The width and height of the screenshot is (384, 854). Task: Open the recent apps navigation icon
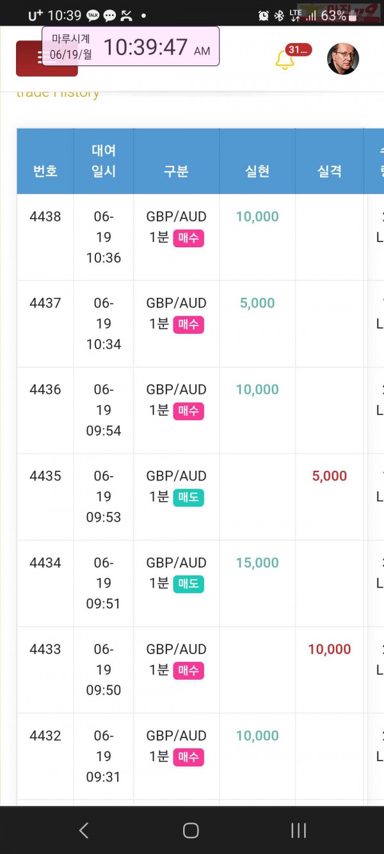[x=298, y=831]
